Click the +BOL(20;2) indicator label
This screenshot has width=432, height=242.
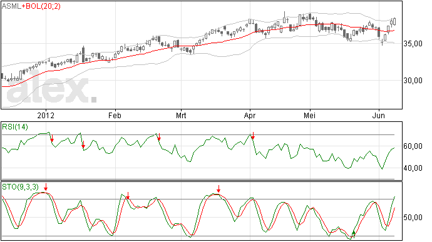point(41,6)
